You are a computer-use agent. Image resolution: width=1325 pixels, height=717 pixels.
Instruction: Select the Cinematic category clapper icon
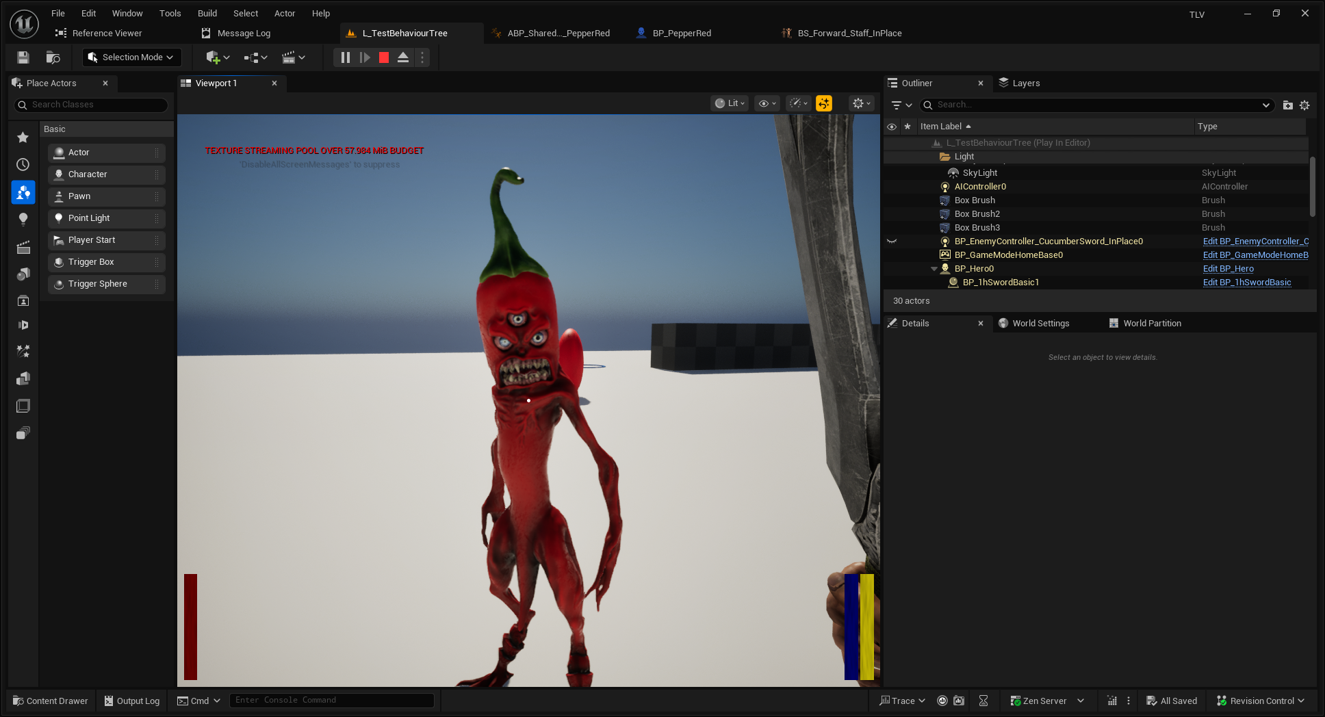point(23,246)
